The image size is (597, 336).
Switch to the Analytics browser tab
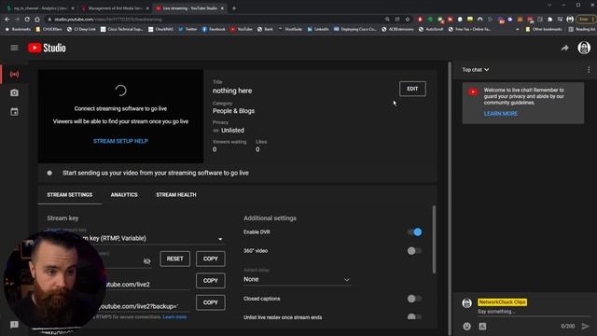pyautogui.click(x=40, y=8)
